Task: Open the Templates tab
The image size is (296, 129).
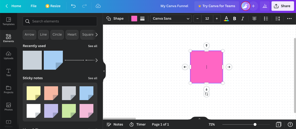Action: click(x=9, y=21)
